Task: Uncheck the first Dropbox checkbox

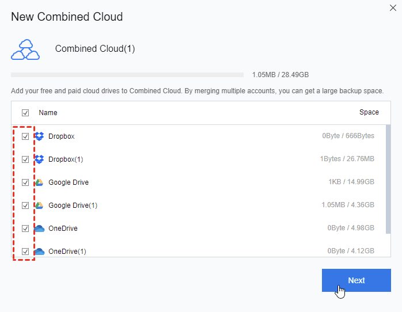Action: pos(25,136)
